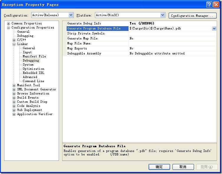The width and height of the screenshot is (222, 174).
Task: Expand Application Verifier node
Action: [14, 114]
